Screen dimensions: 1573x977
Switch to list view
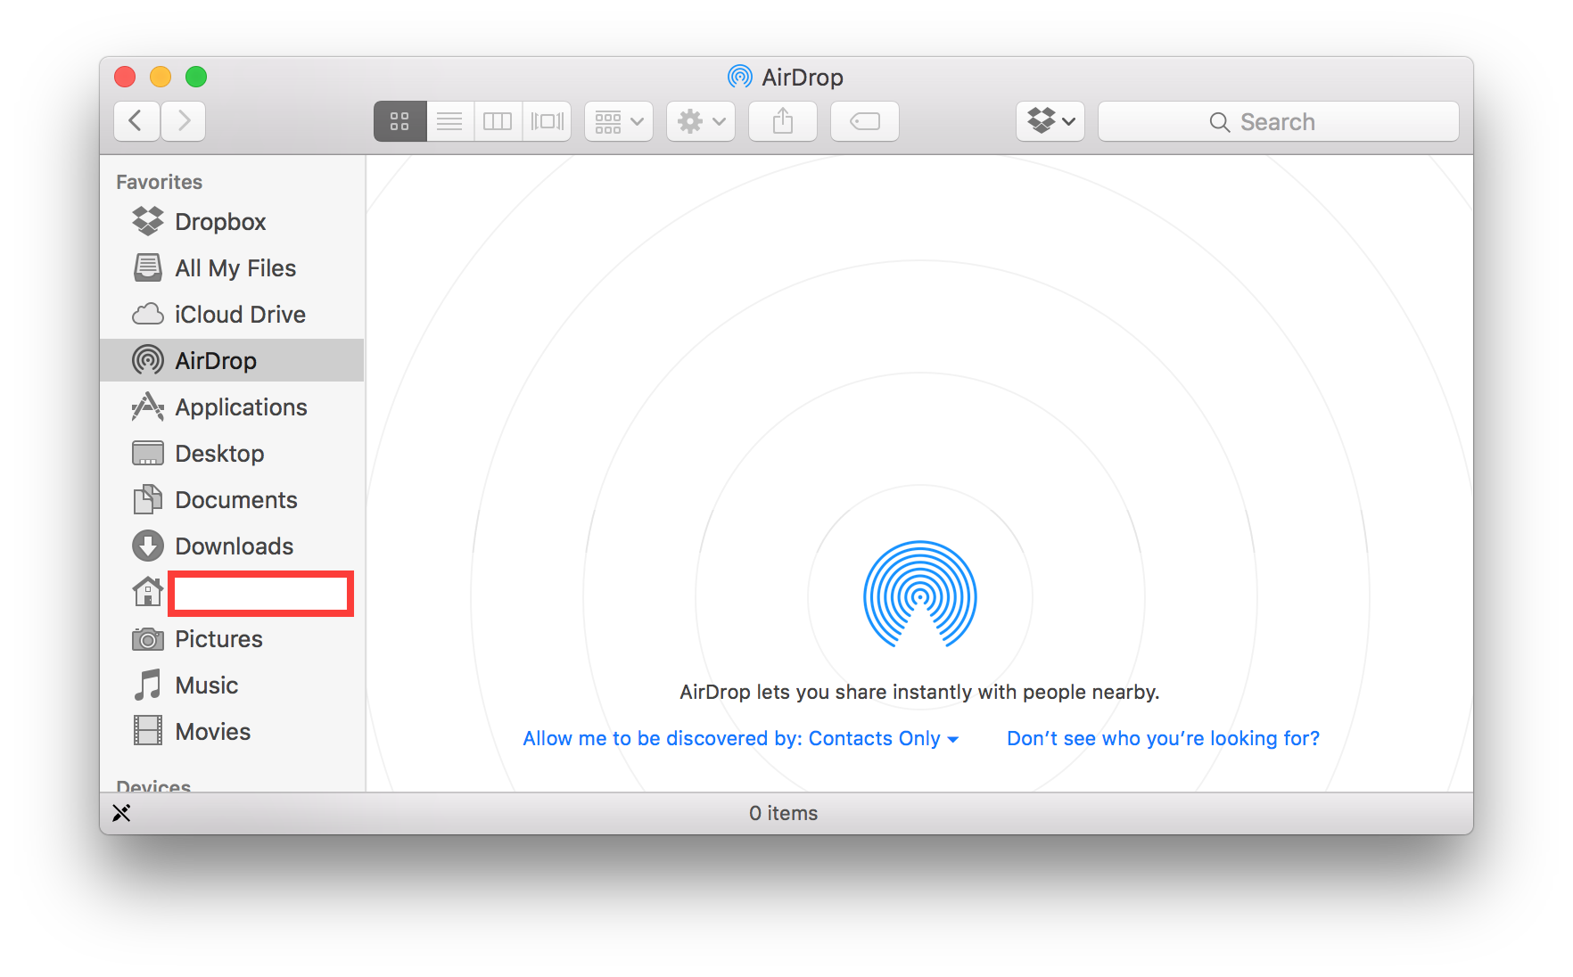click(x=449, y=121)
